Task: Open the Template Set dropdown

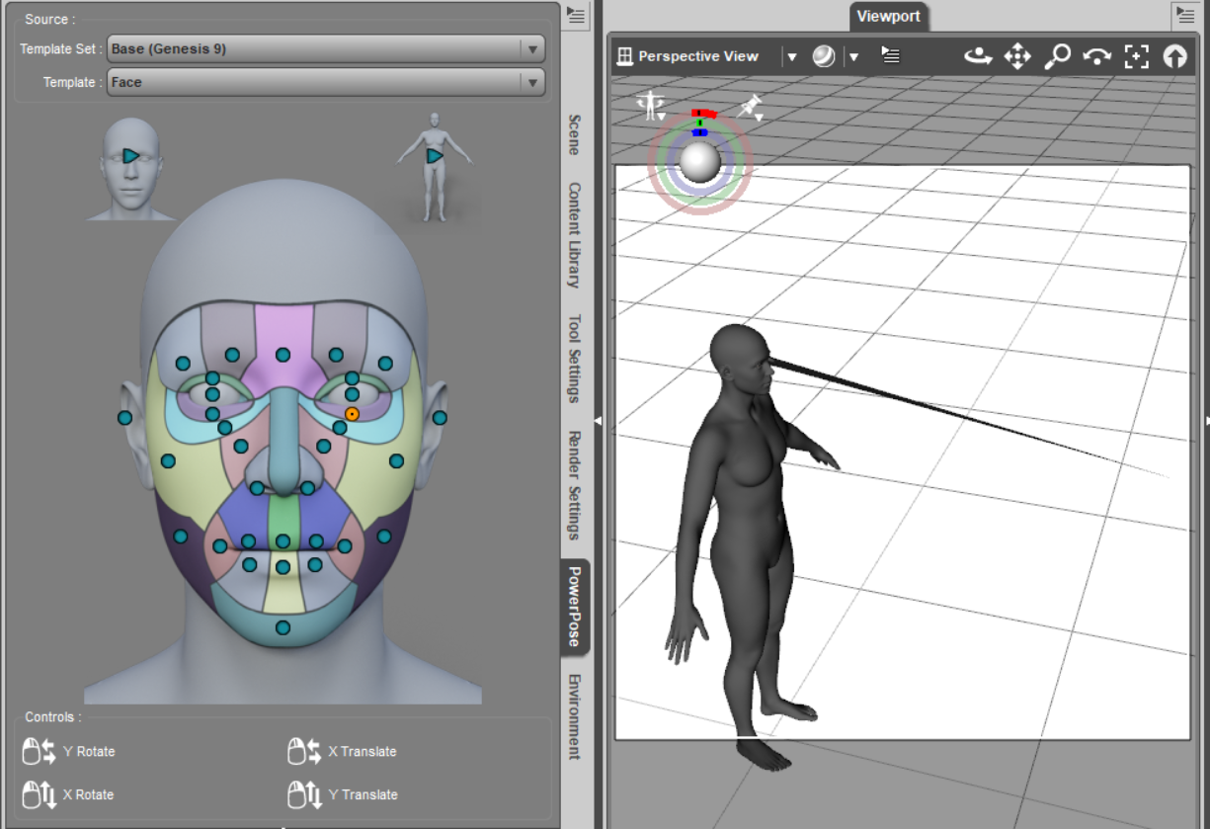Action: (x=326, y=48)
